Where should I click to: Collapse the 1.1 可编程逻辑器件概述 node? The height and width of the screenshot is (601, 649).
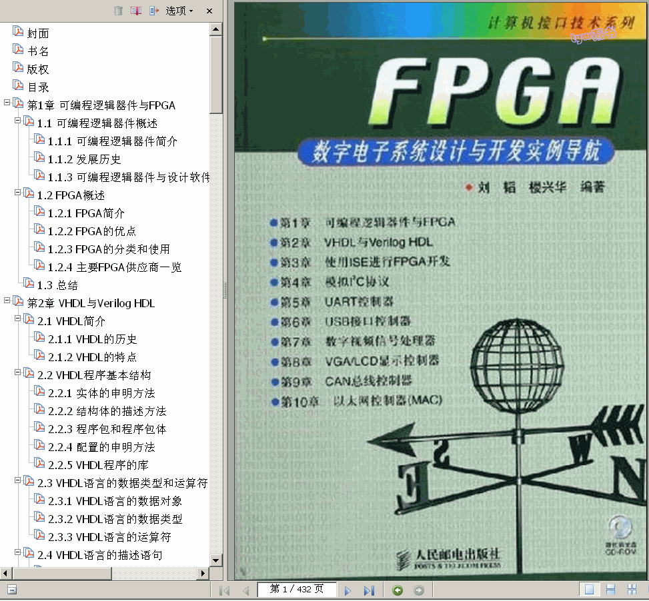point(17,121)
